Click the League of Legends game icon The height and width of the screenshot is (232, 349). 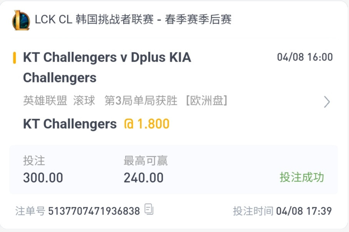coord(21,20)
